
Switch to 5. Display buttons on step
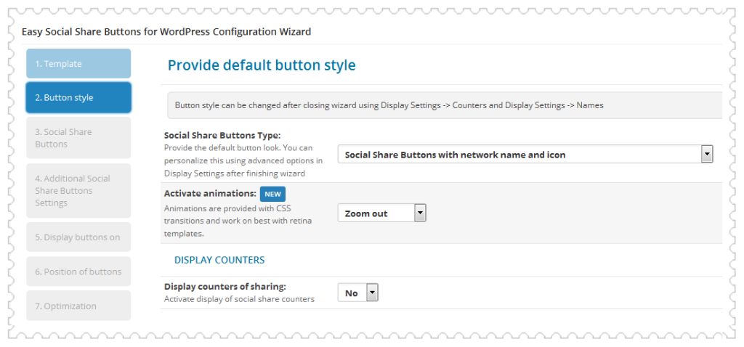coord(78,237)
